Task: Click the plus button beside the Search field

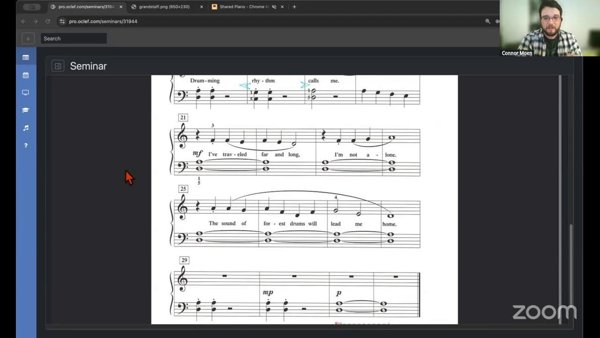Action: [28, 38]
